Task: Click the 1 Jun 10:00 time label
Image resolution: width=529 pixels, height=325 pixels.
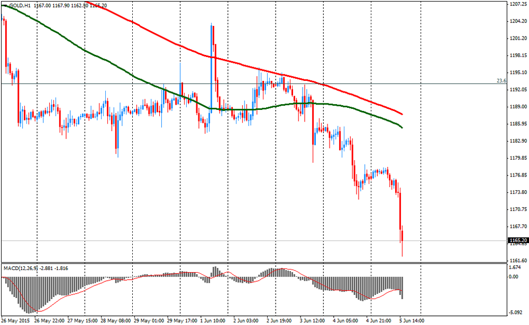Action: [213, 321]
